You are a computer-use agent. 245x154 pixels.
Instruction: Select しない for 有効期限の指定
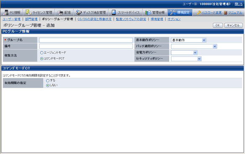[x=48, y=86]
